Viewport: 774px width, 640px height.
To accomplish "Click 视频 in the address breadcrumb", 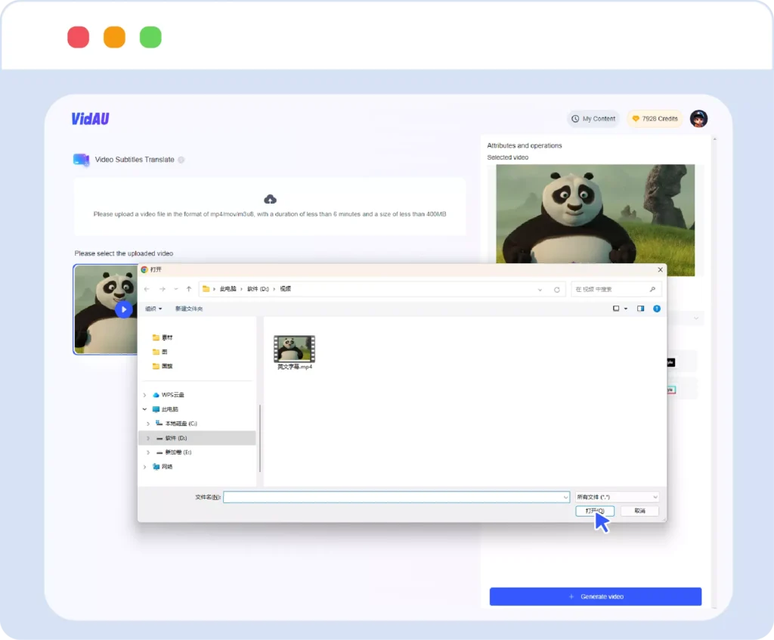I will pos(285,289).
